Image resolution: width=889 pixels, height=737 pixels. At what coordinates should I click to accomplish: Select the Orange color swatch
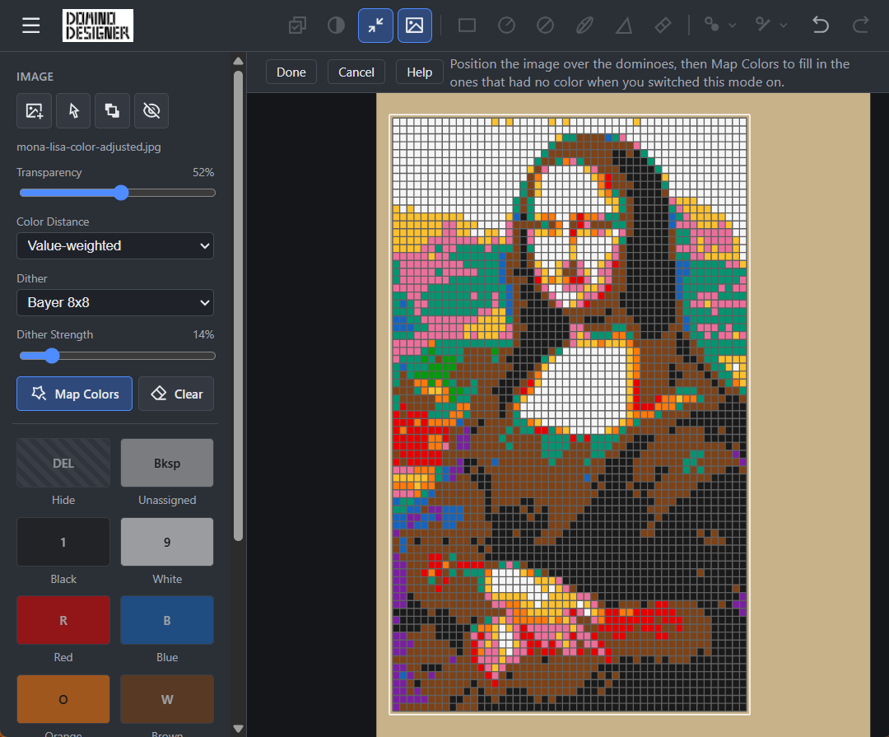point(63,699)
